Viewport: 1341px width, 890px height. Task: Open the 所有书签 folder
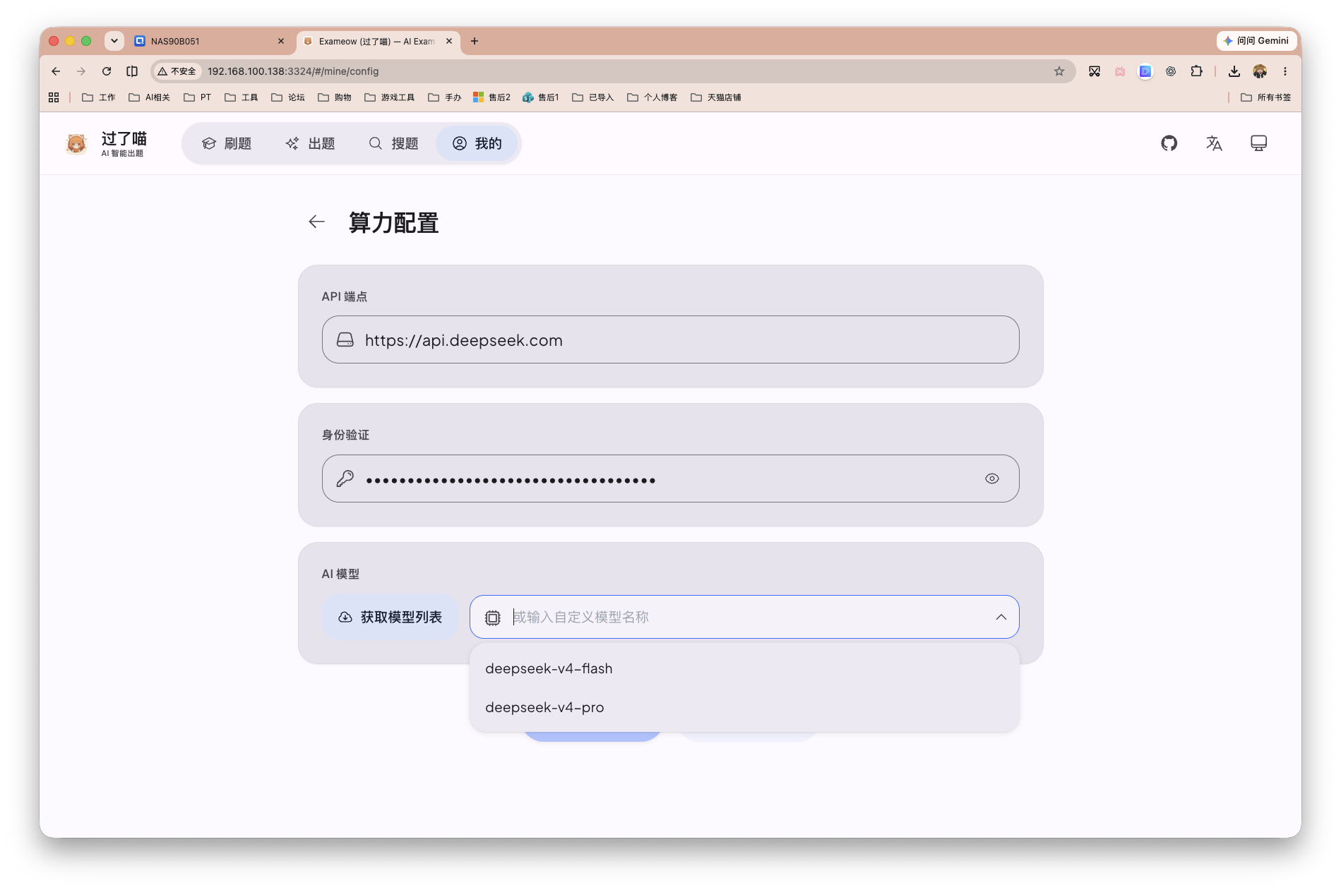pos(1266,97)
